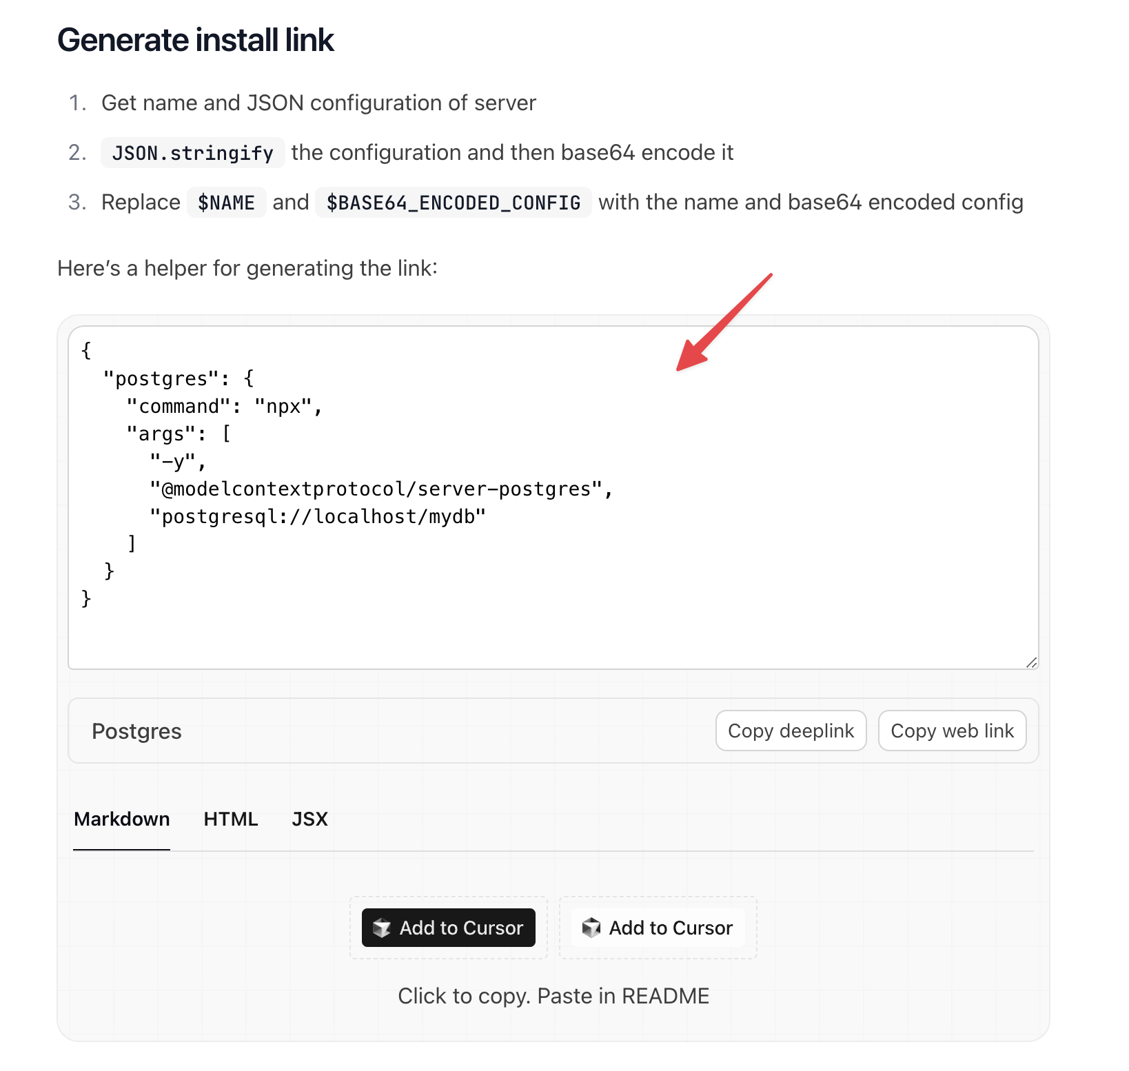Click the JSON.stringify inline code
This screenshot has width=1129, height=1071.
[x=193, y=153]
